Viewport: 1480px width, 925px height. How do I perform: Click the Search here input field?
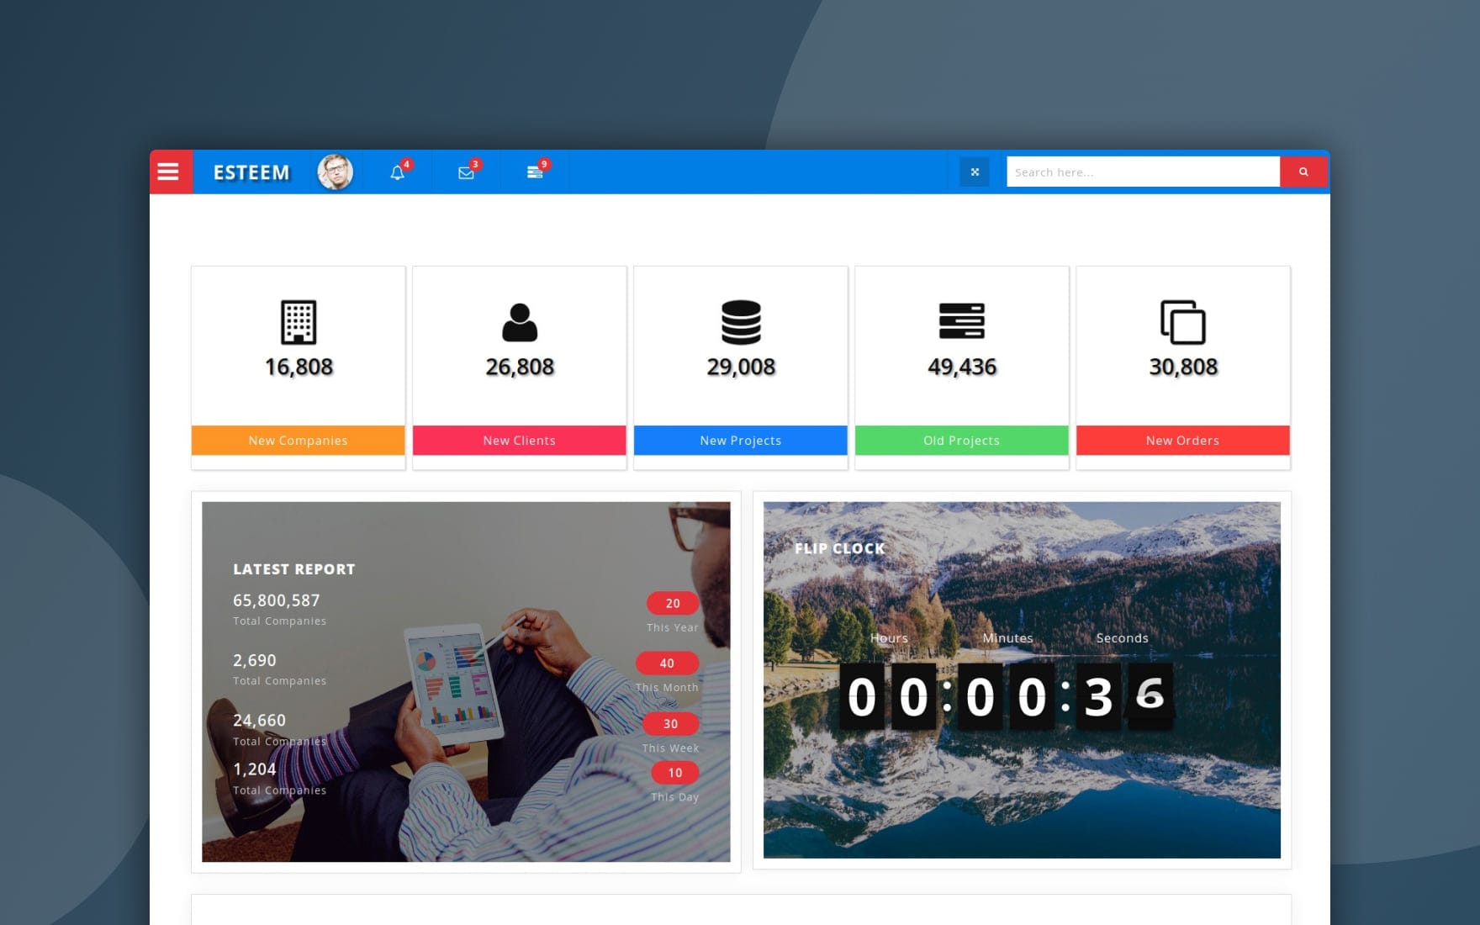point(1143,172)
